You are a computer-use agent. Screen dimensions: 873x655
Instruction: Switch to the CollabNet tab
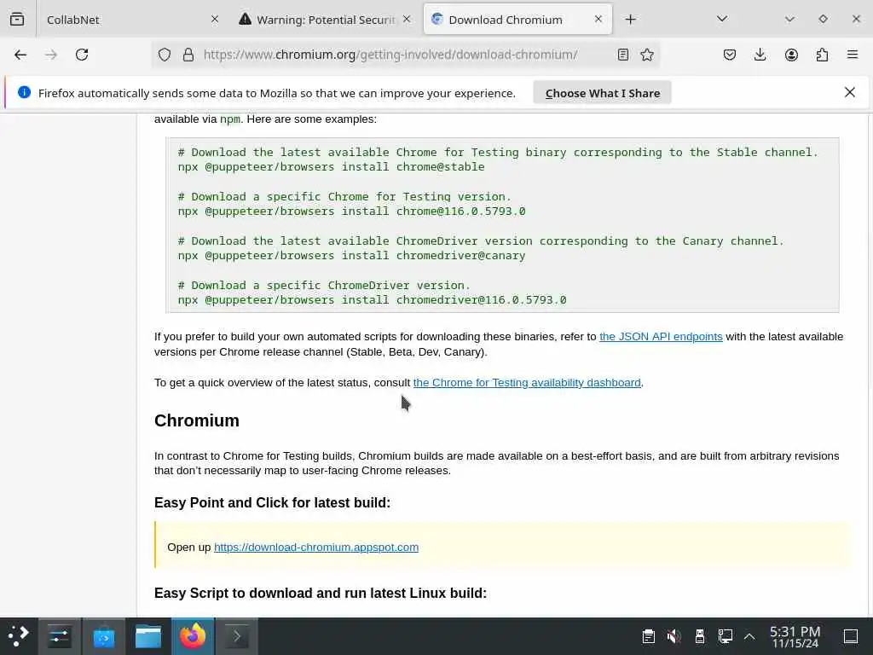131,20
